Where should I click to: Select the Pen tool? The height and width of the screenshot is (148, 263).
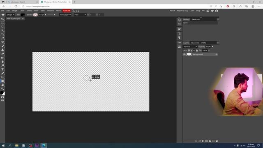[x=2, y=73]
